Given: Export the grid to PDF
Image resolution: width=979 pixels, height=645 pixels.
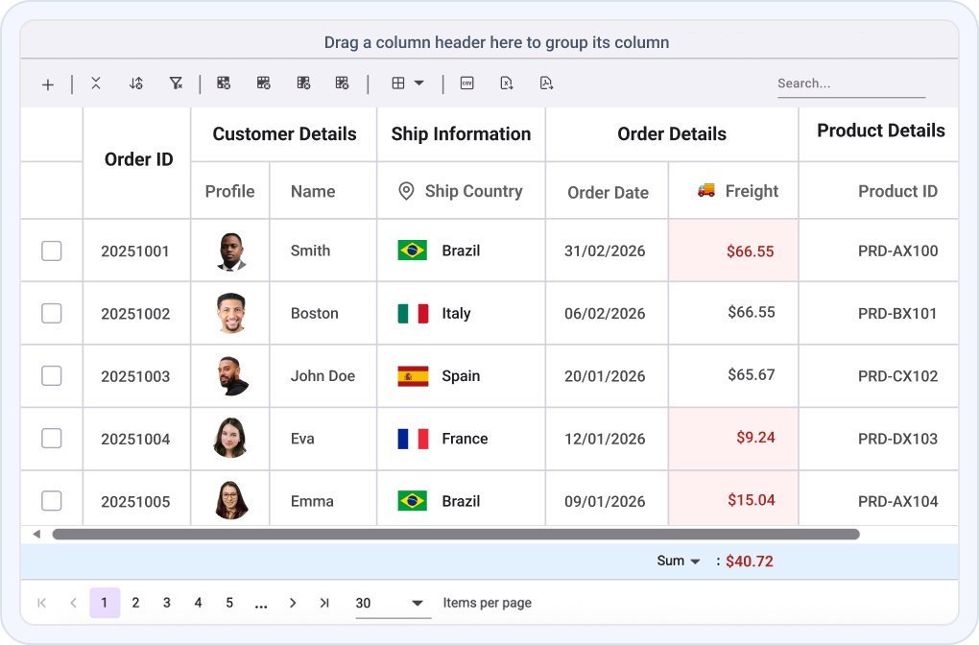Looking at the screenshot, I should point(546,84).
